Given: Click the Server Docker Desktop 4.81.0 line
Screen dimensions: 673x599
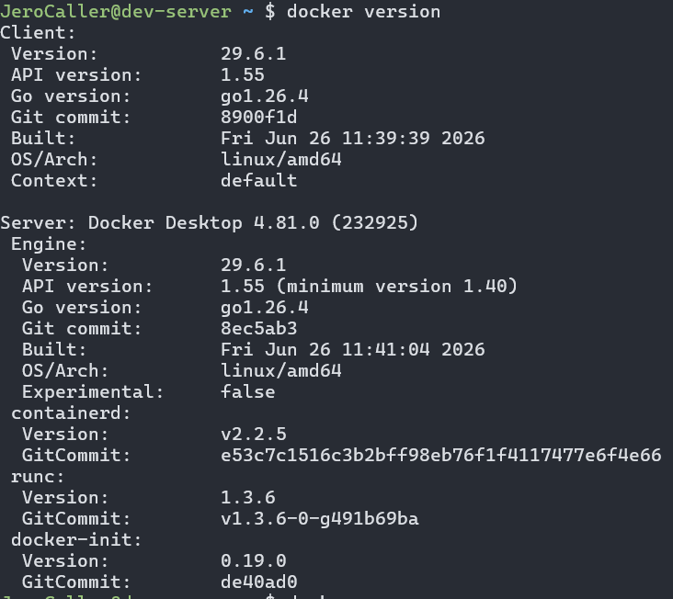Looking at the screenshot, I should [x=209, y=223].
